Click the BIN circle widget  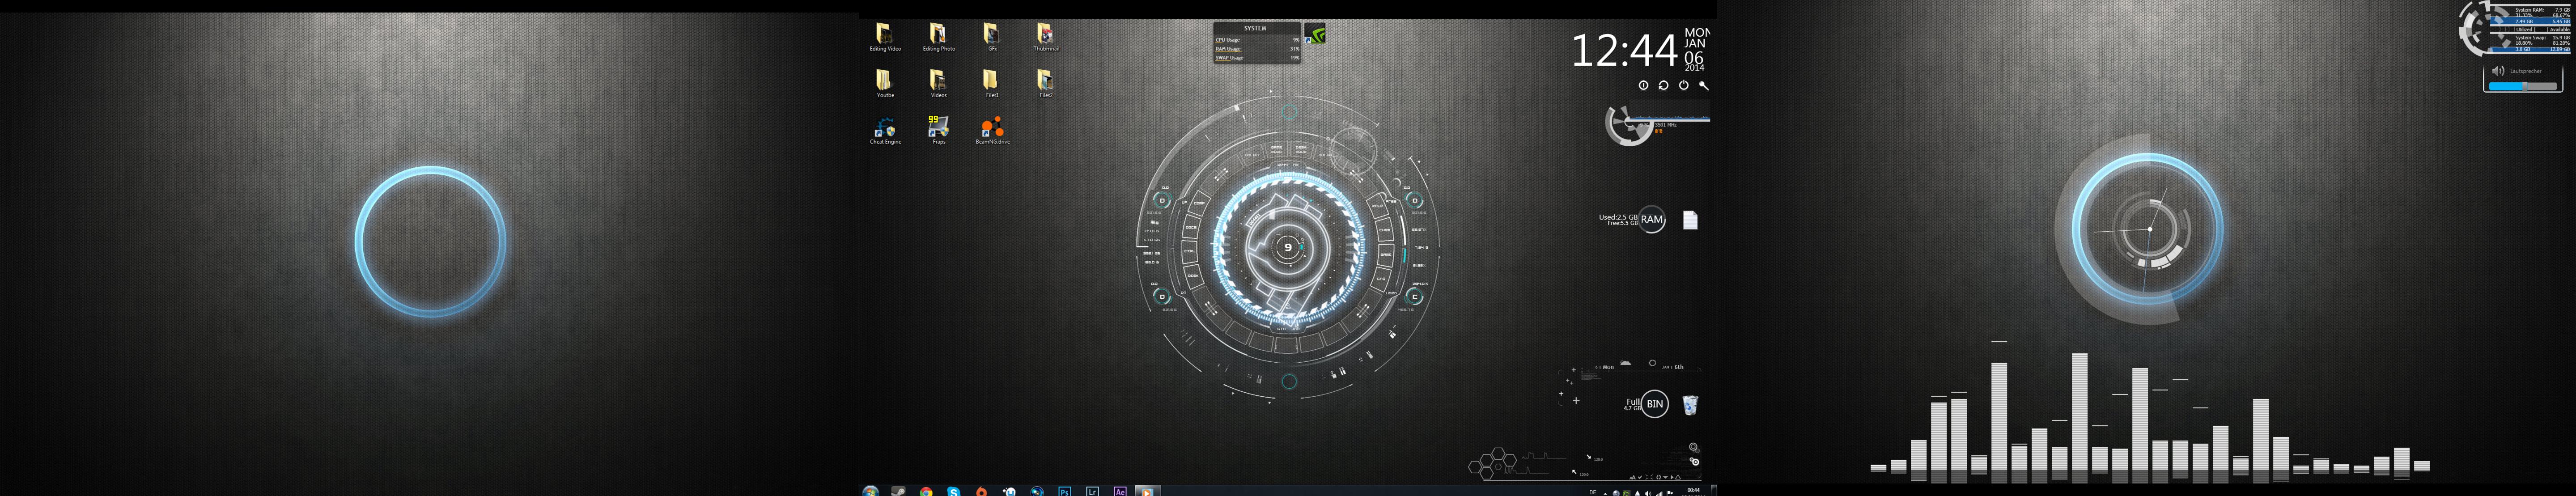[x=1655, y=404]
